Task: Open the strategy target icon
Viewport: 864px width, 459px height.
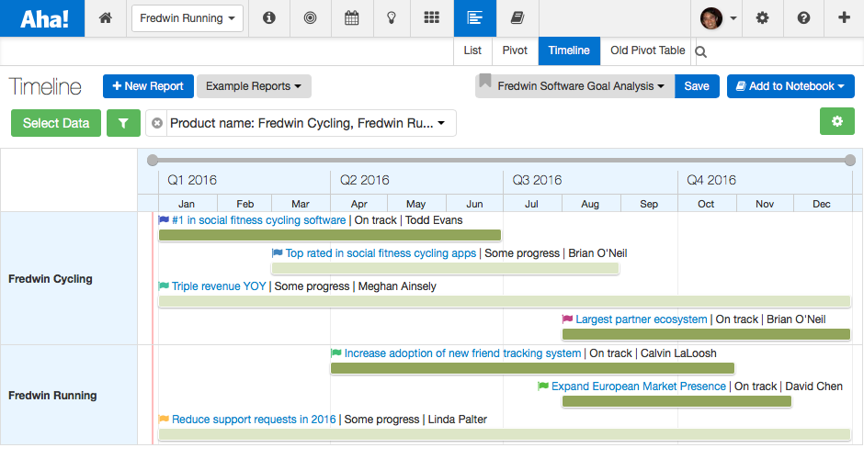Action: (311, 18)
